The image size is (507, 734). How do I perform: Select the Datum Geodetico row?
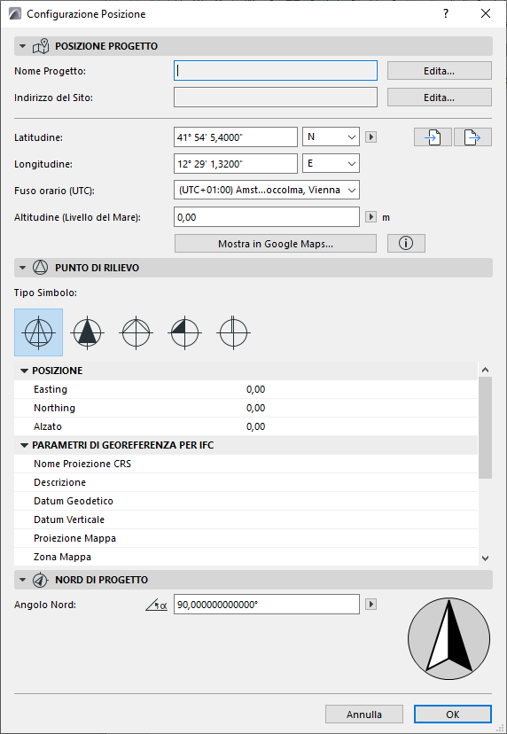point(246,501)
